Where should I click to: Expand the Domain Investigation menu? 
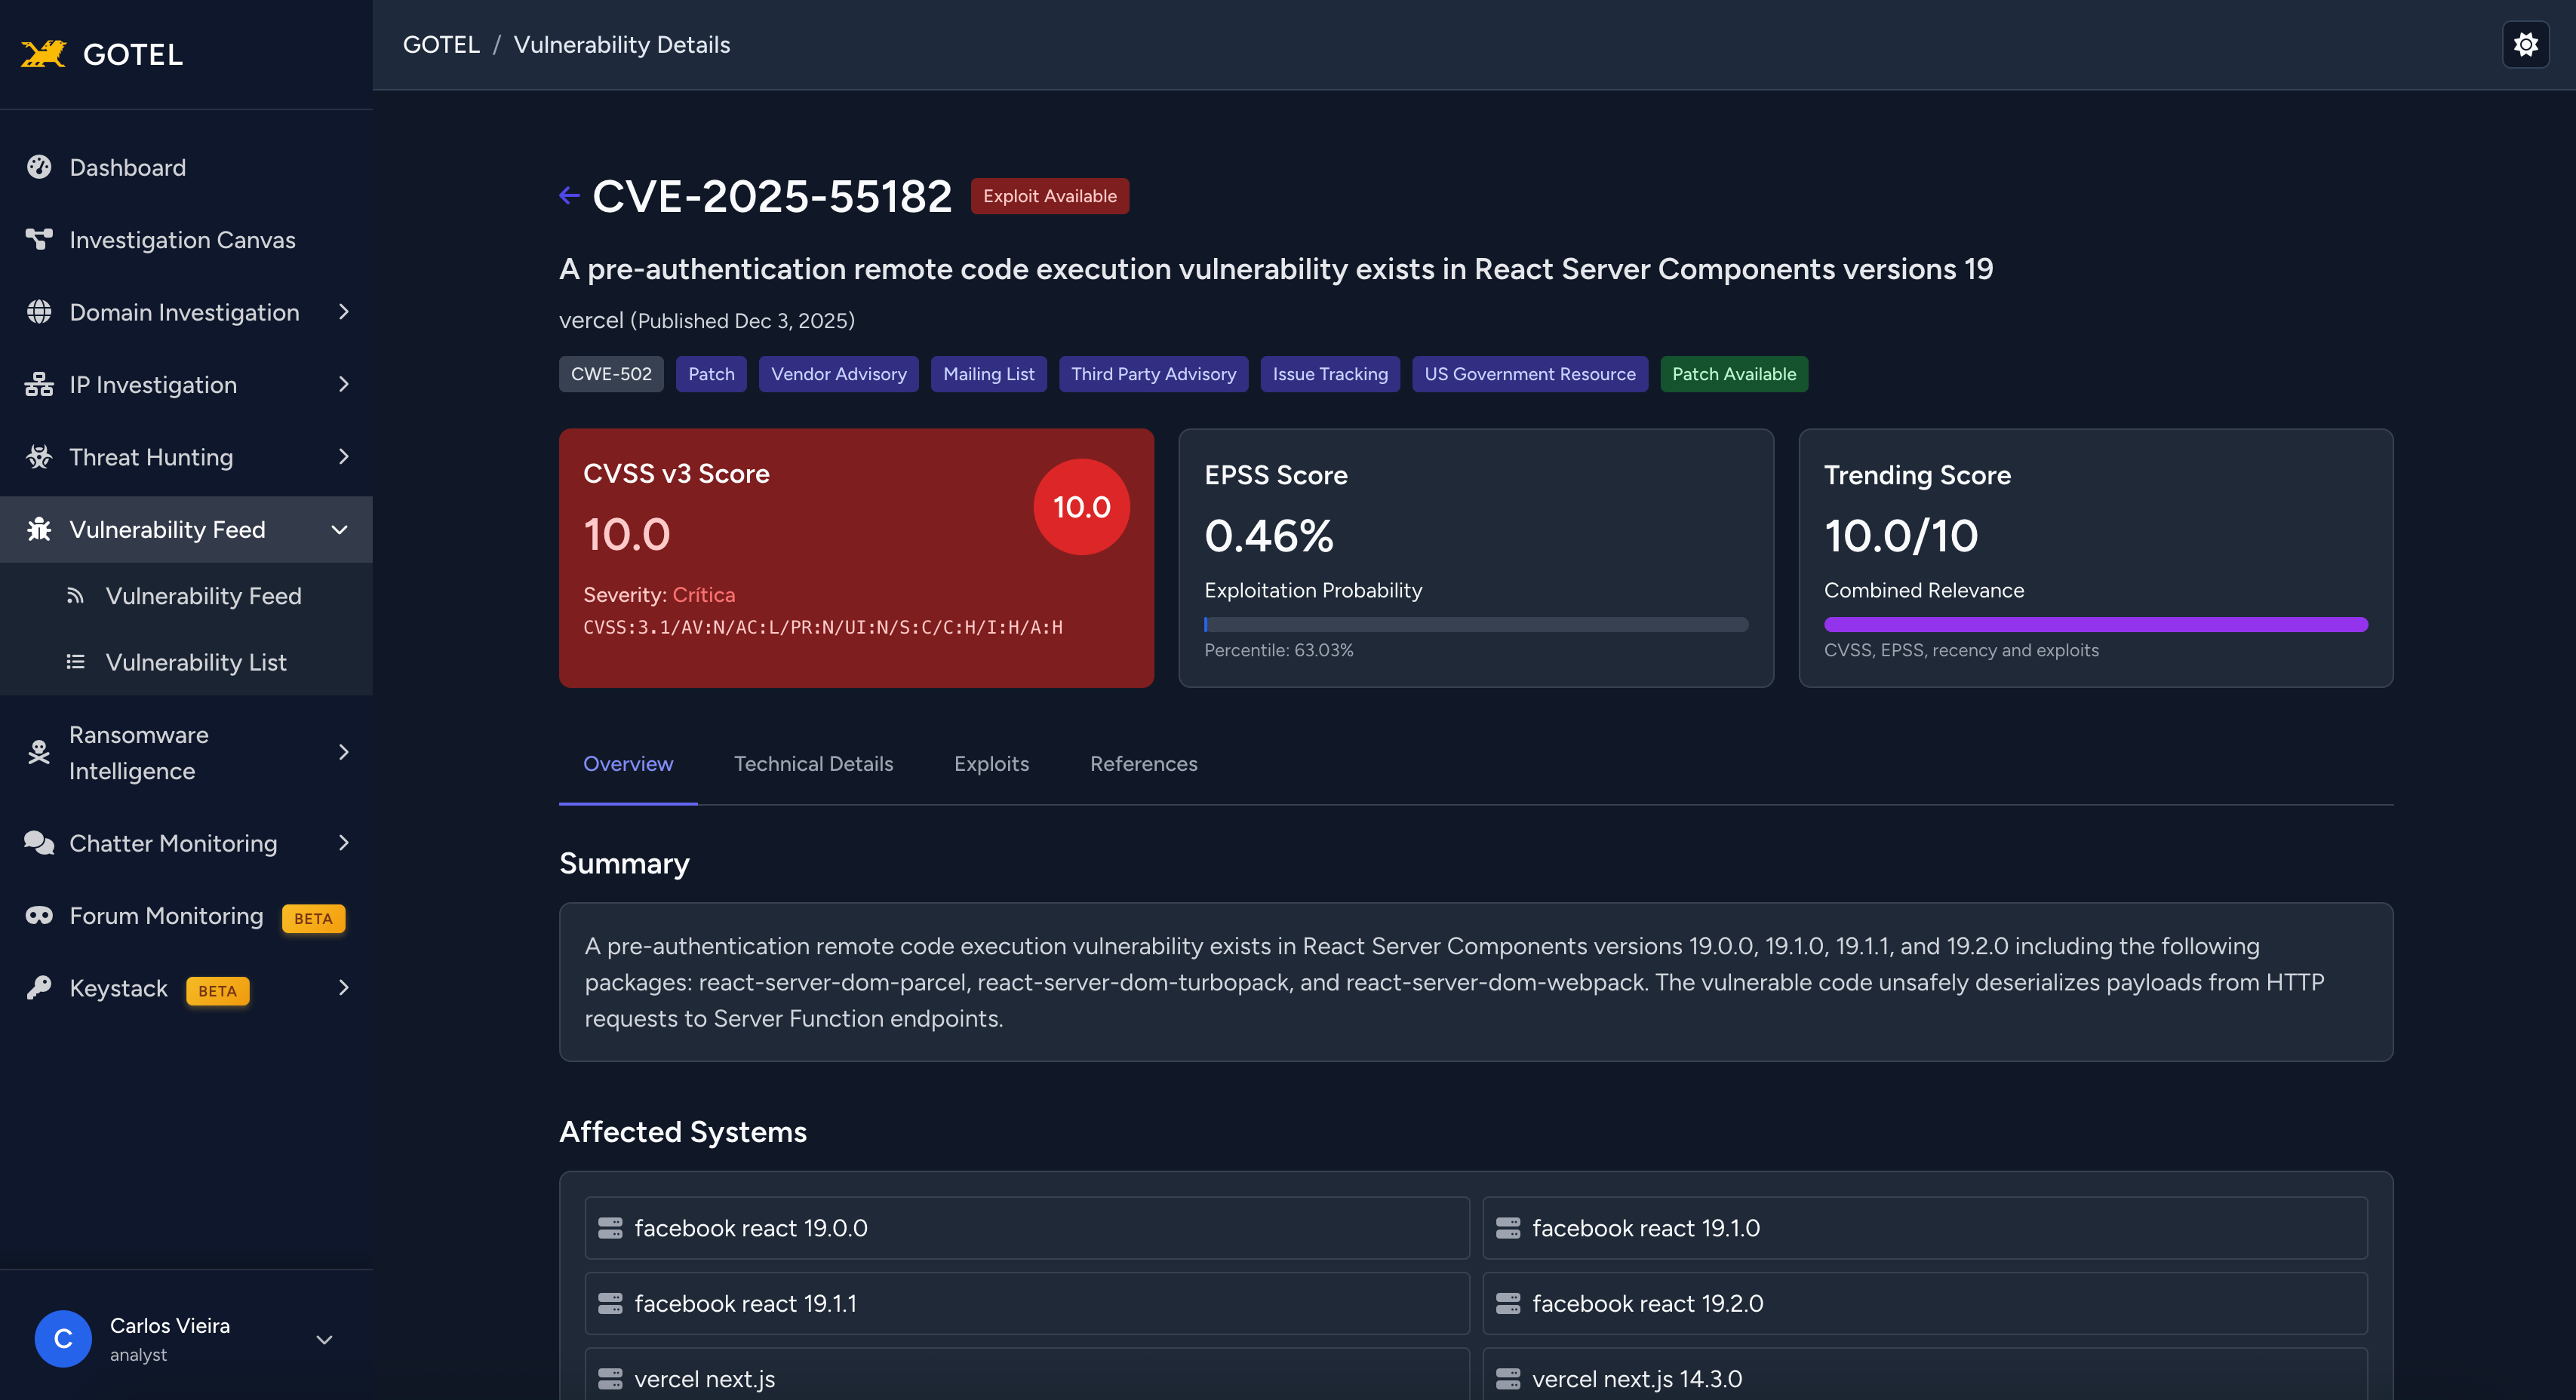point(343,312)
